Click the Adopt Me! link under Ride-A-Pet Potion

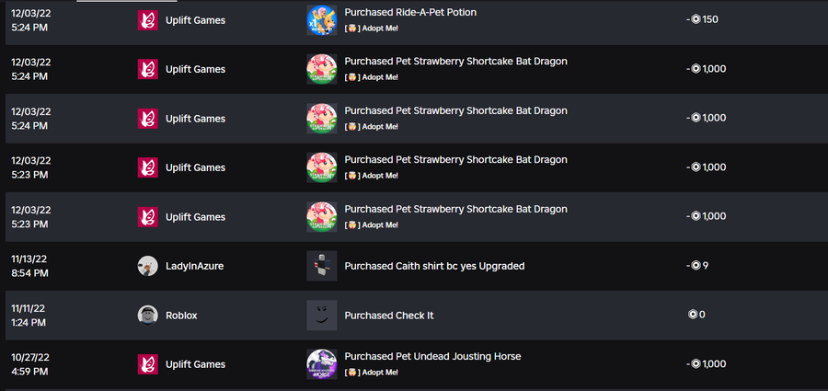point(372,29)
